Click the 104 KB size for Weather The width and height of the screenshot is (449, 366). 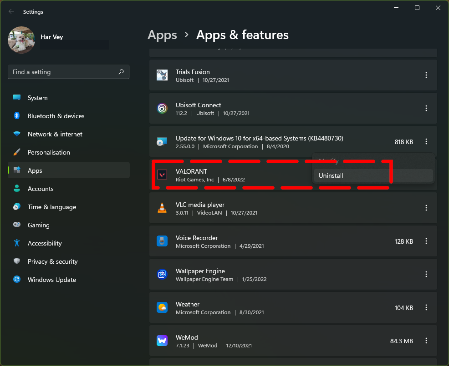404,308
